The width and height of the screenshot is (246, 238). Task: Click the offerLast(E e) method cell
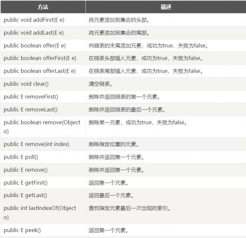tap(43, 71)
